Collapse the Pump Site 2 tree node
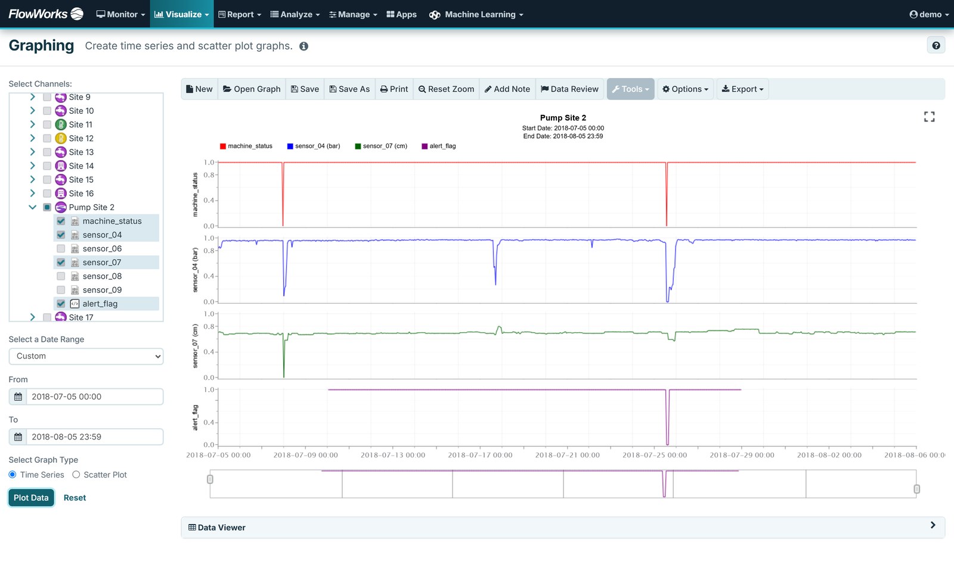 [33, 207]
